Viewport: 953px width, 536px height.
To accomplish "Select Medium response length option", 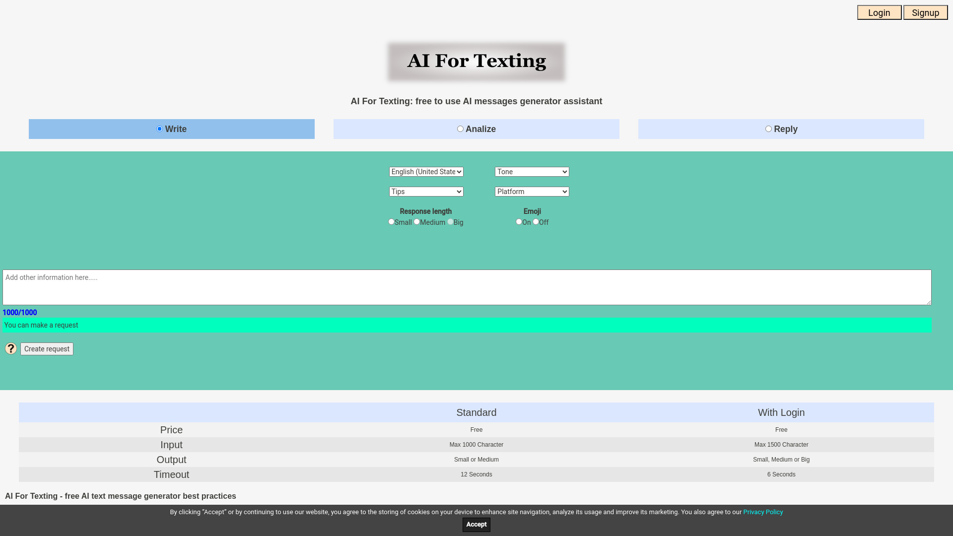I will (416, 222).
